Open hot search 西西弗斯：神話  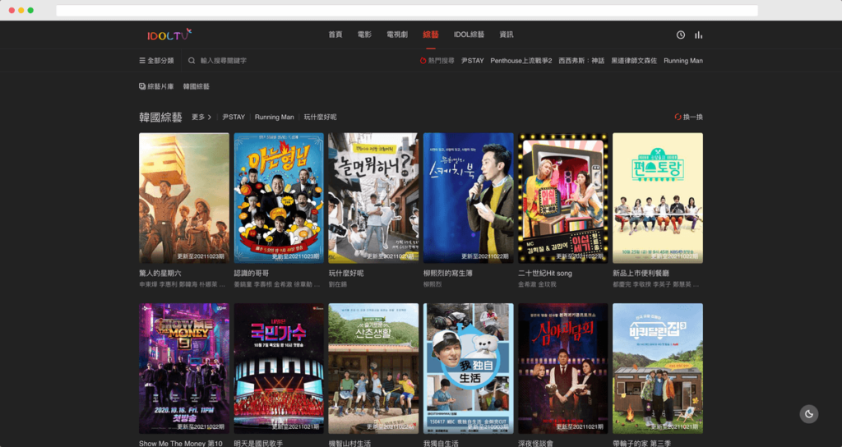point(581,61)
